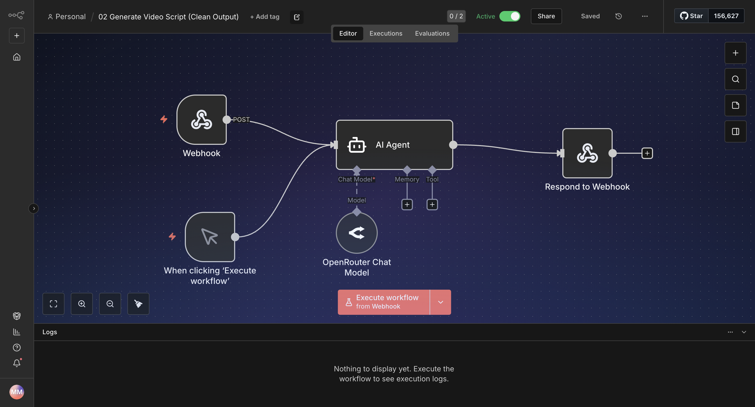Click the zoom out magnifier icon
Screen dimensions: 755x407
(110, 304)
